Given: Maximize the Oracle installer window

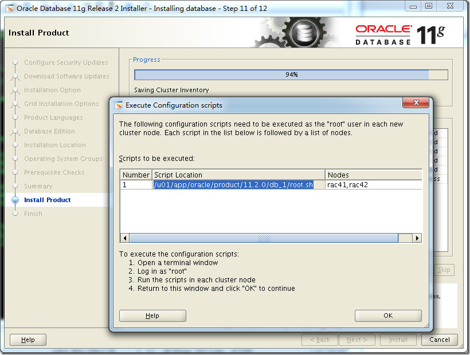Looking at the screenshot, I should click(429, 6).
